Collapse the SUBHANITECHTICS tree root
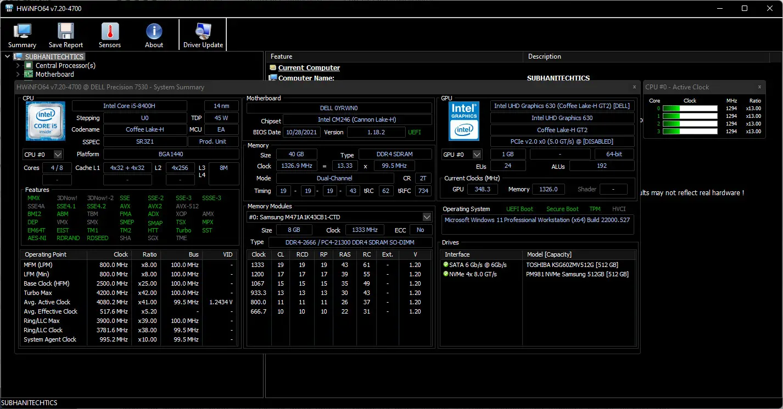The image size is (783, 409). tap(7, 56)
